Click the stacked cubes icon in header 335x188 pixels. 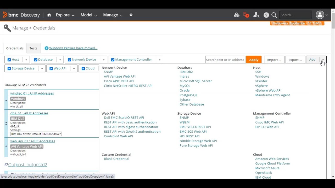pos(237,15)
